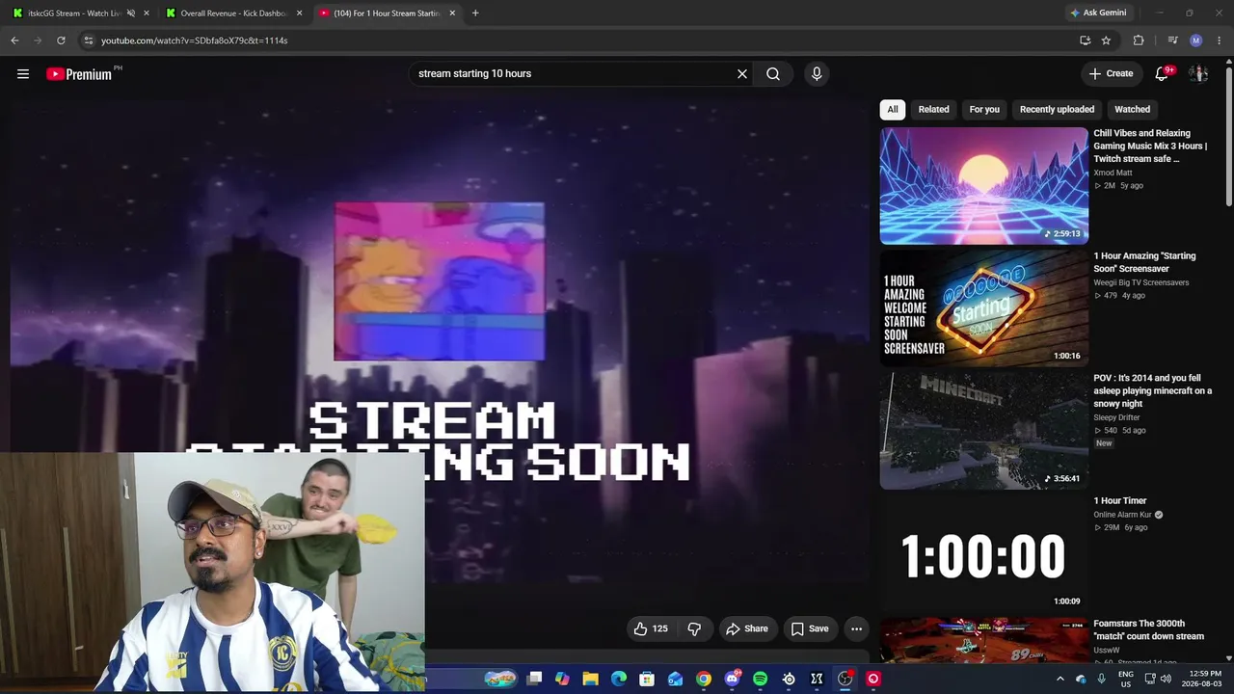Viewport: 1234px width, 694px height.
Task: Start voice search with the microphone
Action: click(817, 73)
